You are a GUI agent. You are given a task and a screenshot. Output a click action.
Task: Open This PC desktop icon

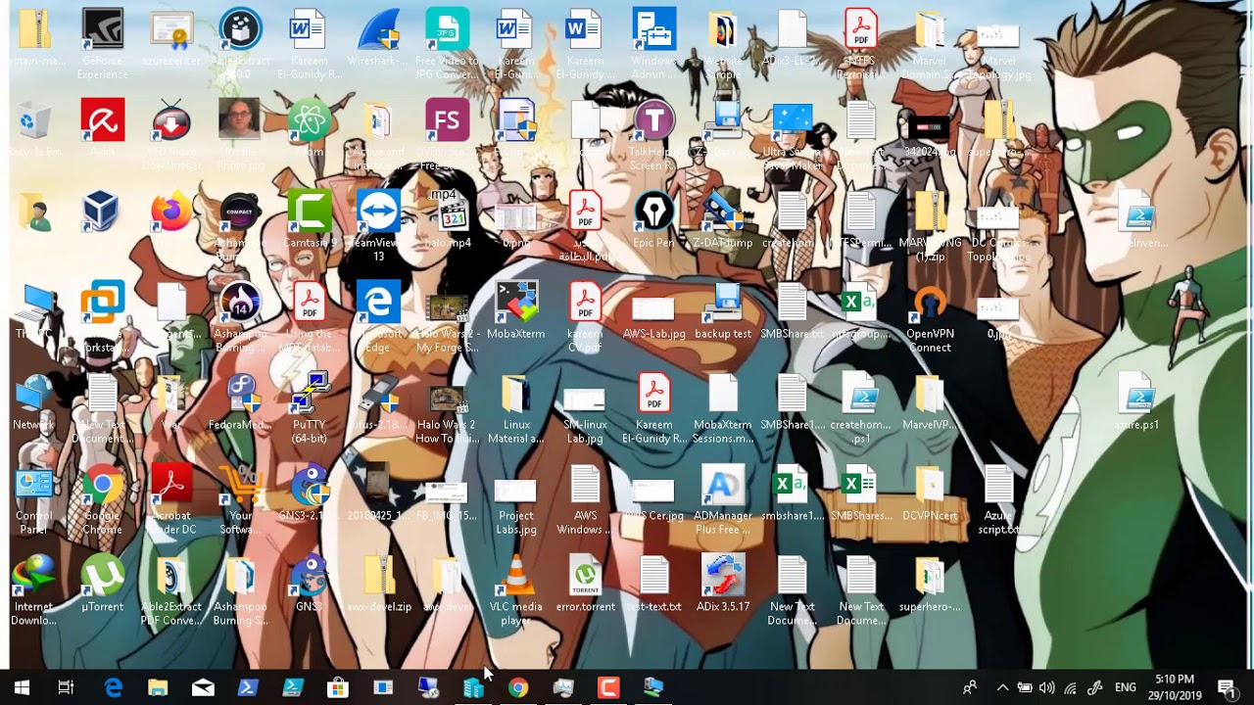point(34,303)
